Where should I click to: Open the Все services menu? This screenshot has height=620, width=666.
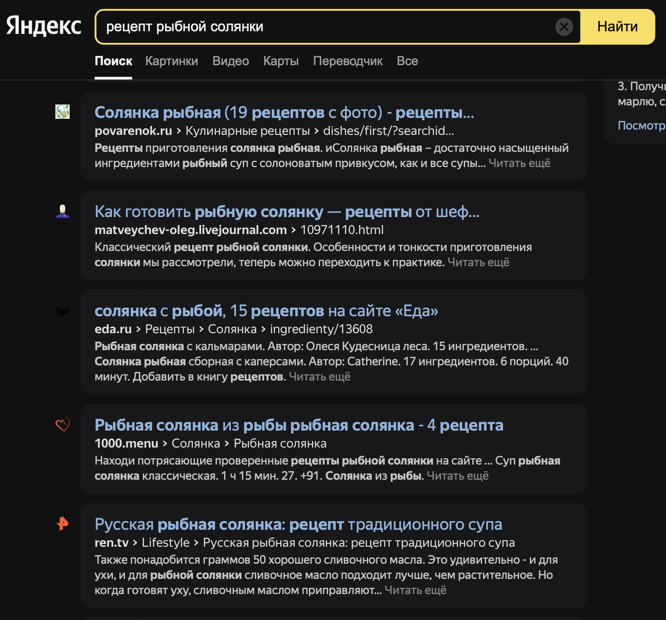407,61
